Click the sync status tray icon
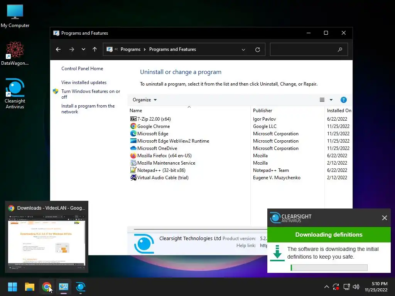The image size is (395, 296). 336,287
